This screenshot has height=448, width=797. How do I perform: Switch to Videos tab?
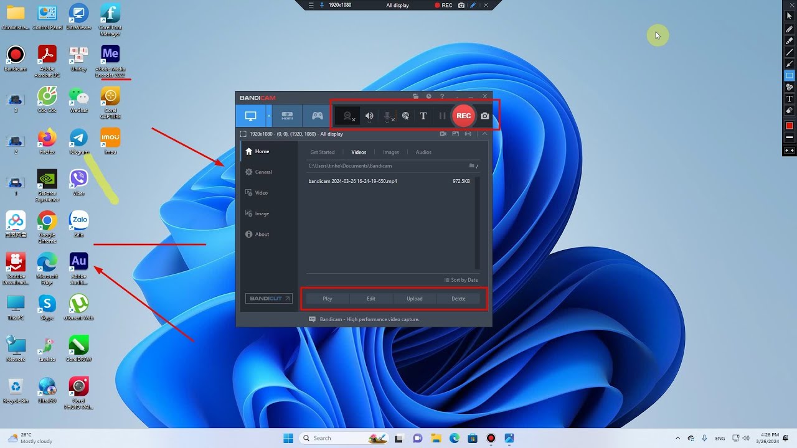point(359,152)
